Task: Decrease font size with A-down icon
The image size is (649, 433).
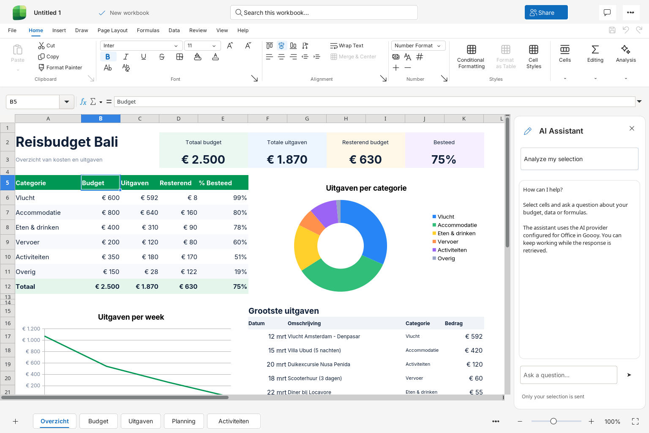Action: [x=248, y=46]
